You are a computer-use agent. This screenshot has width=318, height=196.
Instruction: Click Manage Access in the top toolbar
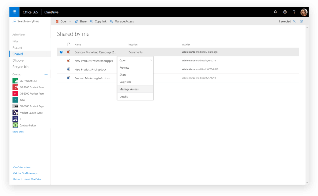coord(122,21)
